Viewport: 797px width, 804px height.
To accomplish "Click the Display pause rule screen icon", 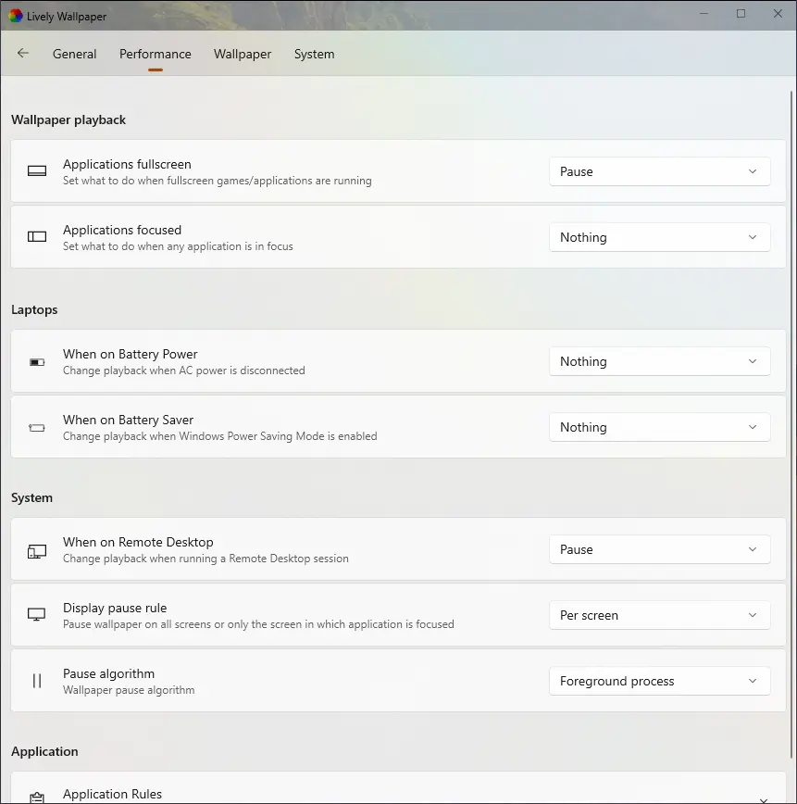I will [36, 614].
